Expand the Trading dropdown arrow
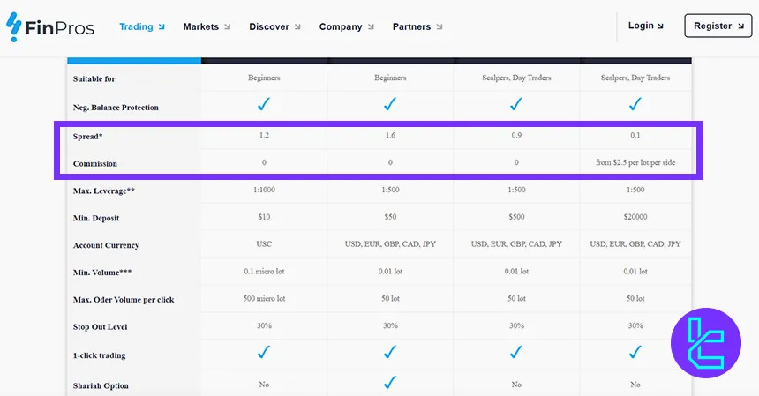Screen dimensions: 759x396 point(162,27)
